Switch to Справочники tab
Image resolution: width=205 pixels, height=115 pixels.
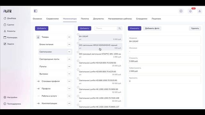tap(53, 19)
